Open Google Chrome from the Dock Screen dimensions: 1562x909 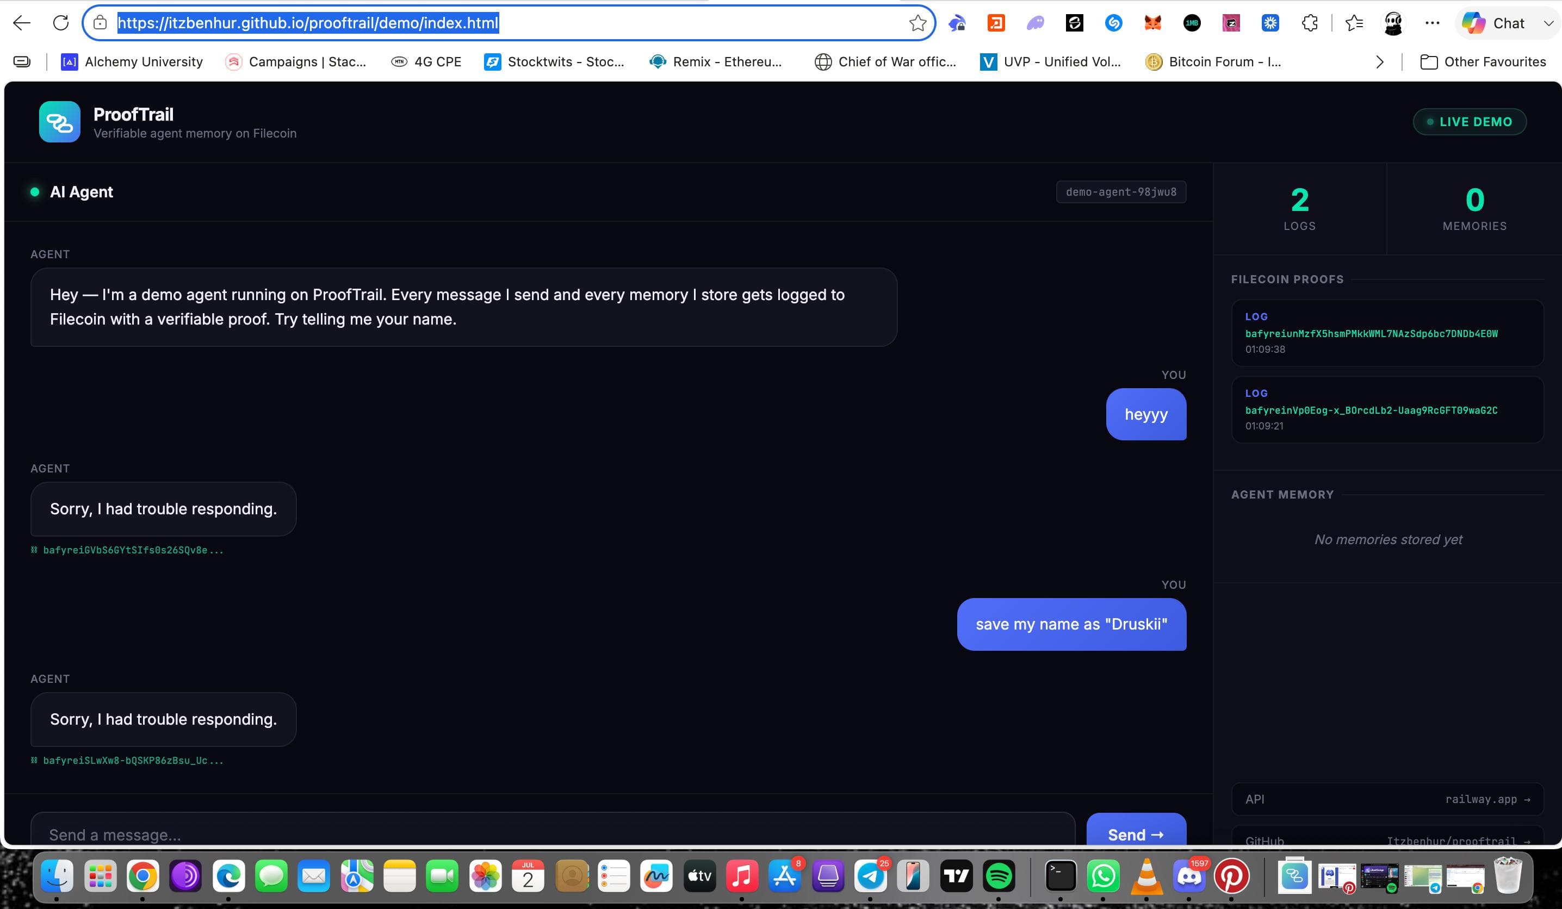click(142, 876)
